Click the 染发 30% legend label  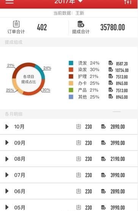click(x=89, y=70)
